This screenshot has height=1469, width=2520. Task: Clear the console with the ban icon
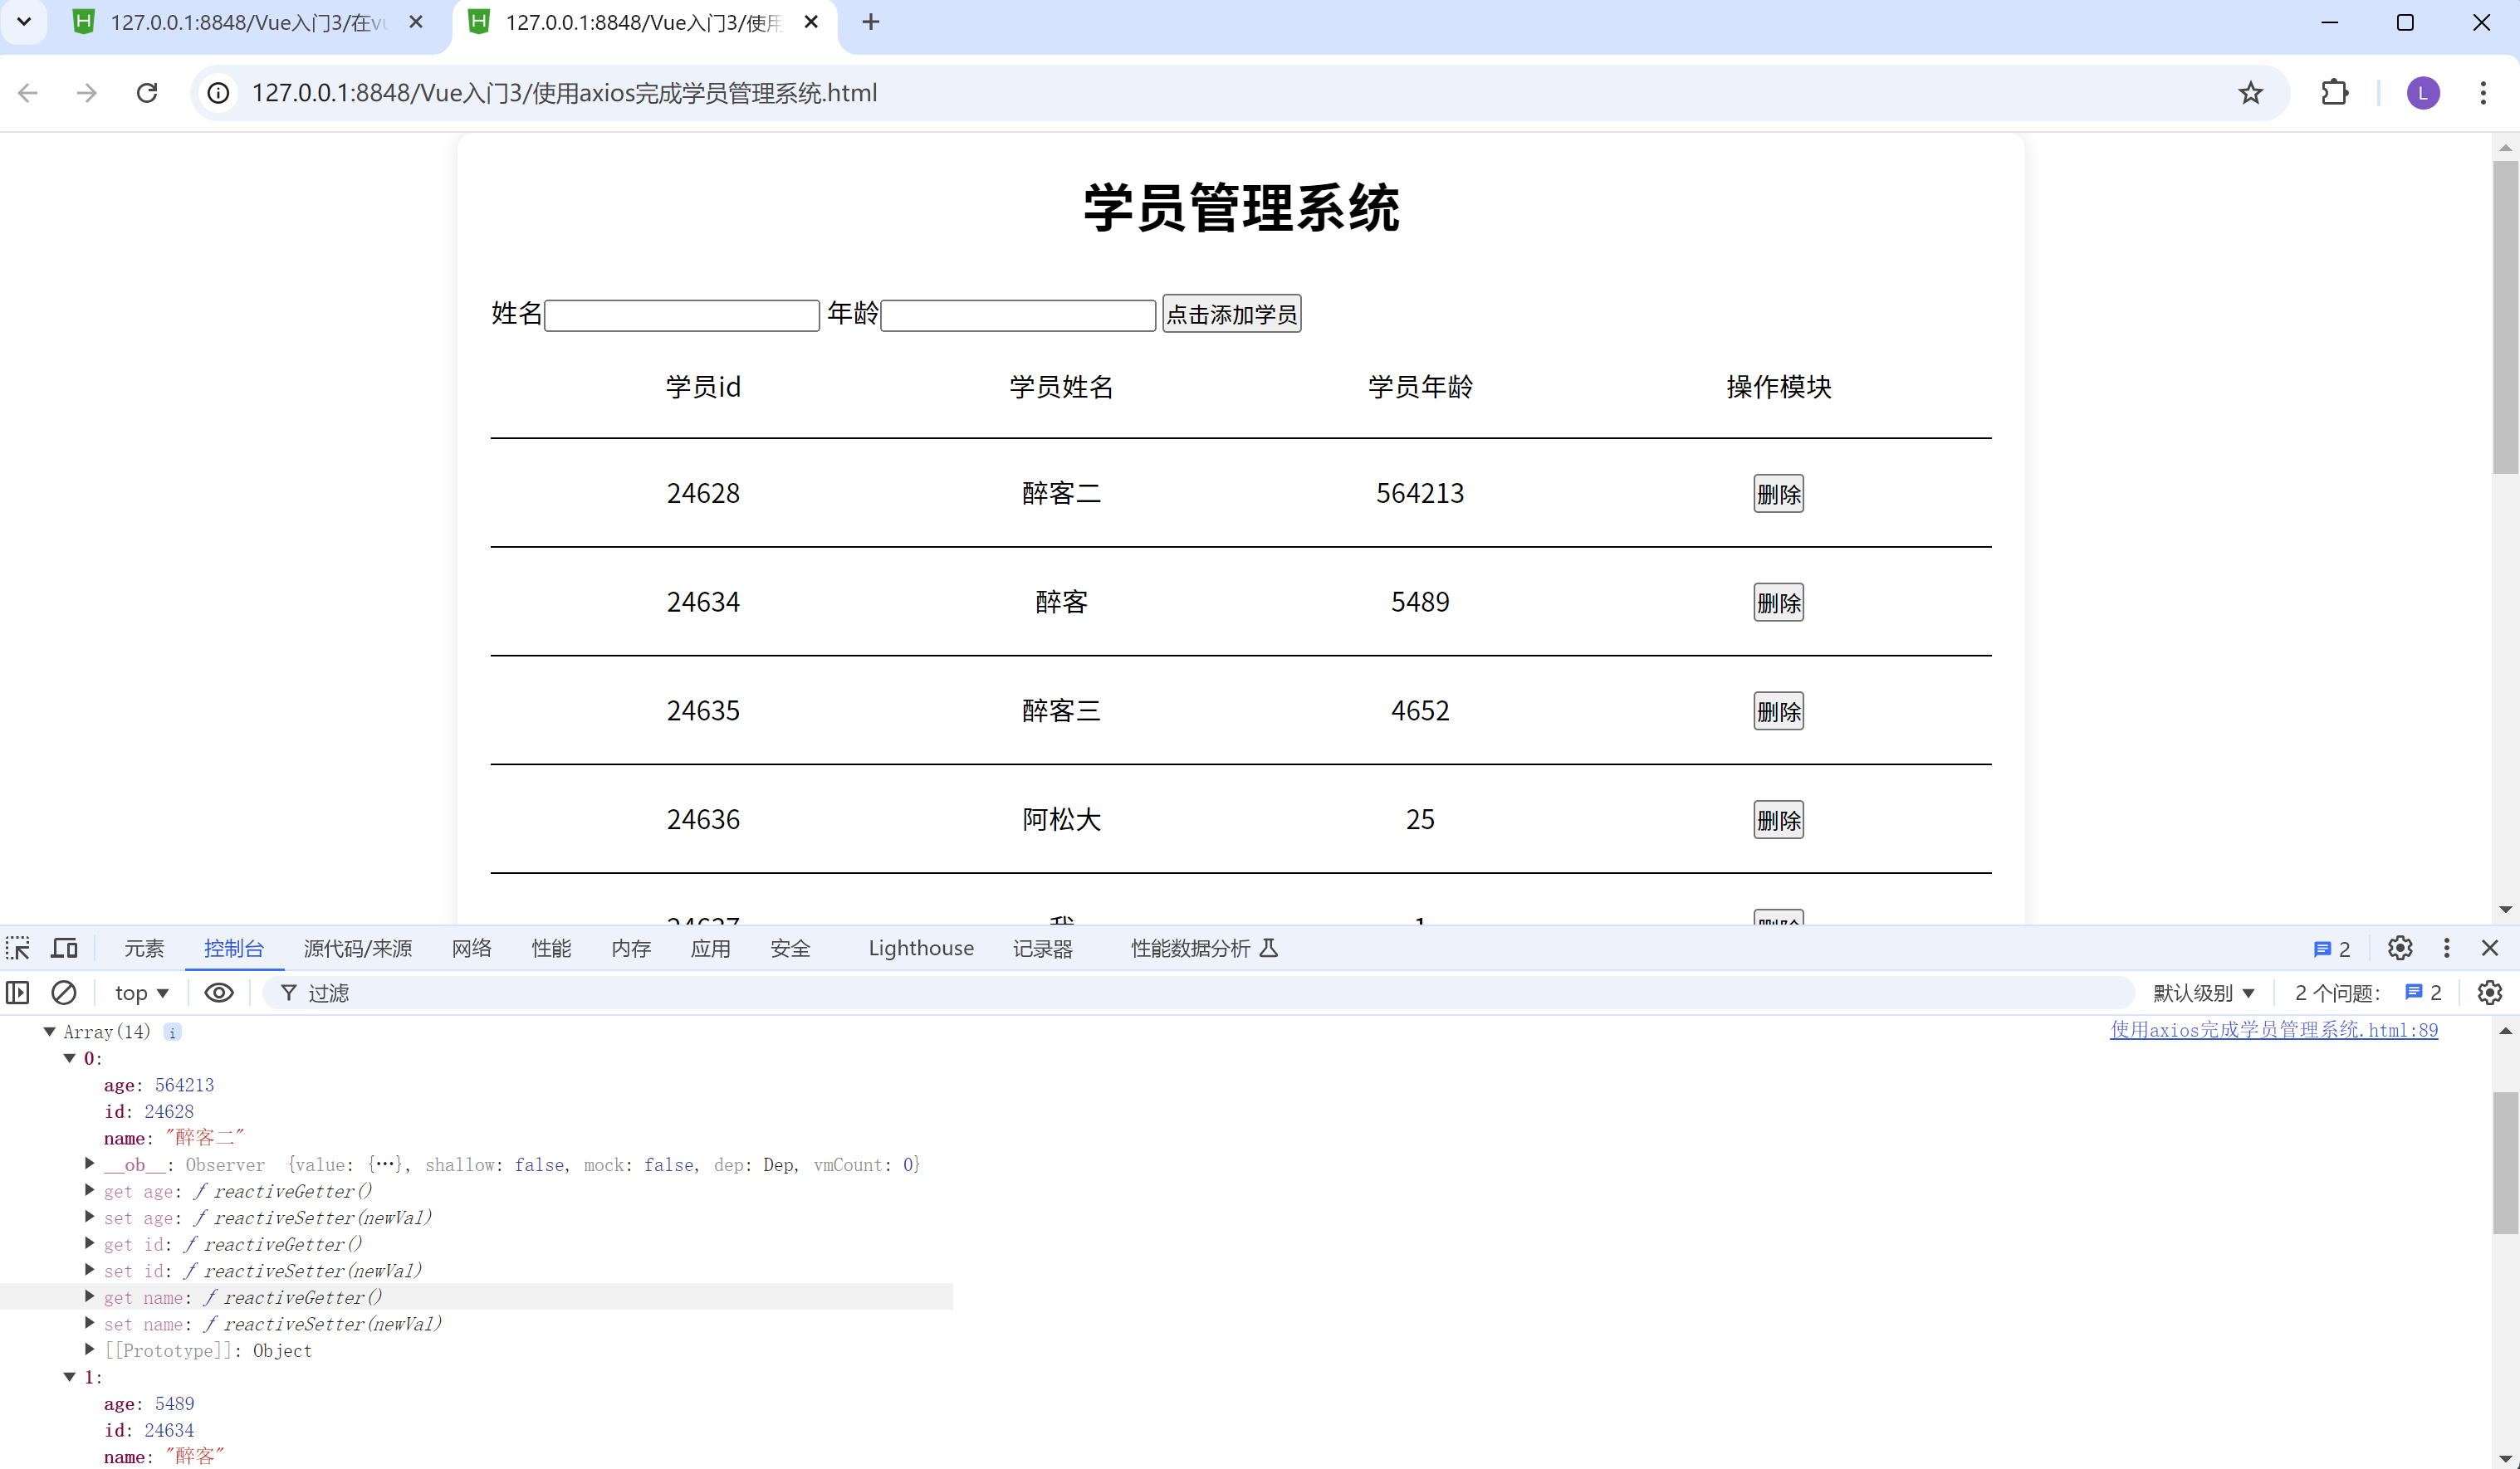64,993
